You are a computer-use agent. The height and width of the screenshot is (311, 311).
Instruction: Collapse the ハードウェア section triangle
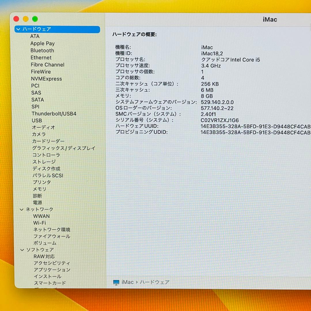tap(18, 29)
